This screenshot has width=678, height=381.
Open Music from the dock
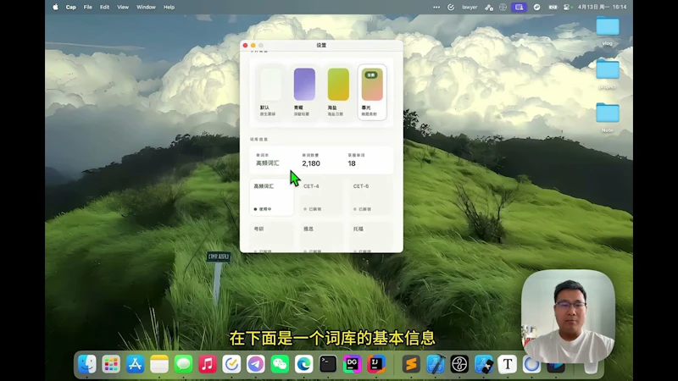tap(208, 364)
